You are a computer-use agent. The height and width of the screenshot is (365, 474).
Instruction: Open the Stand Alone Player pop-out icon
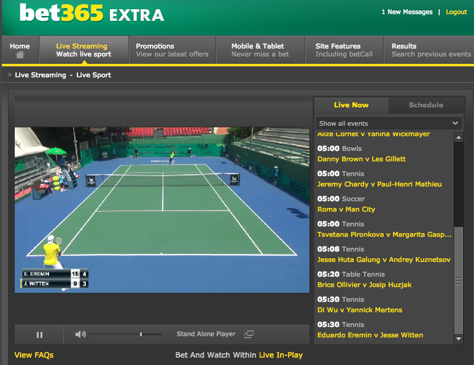pos(249,334)
